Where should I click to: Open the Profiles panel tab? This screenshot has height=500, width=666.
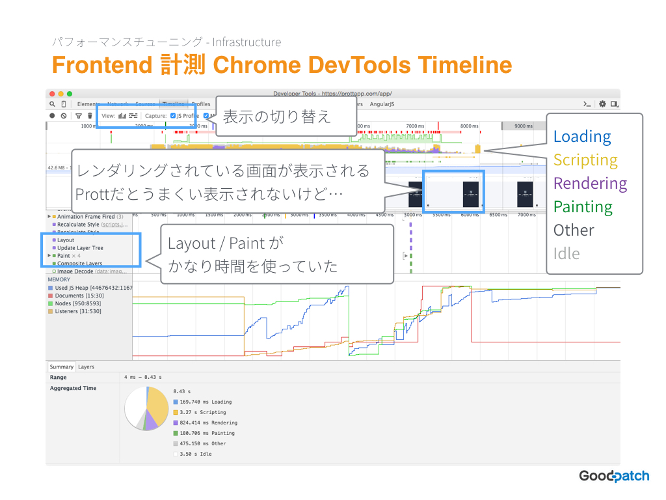point(201,104)
